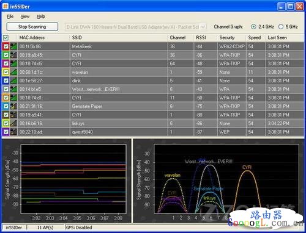Click the Gemstate Paper label in channel graph
The width and height of the screenshot is (306, 233).
[209, 188]
